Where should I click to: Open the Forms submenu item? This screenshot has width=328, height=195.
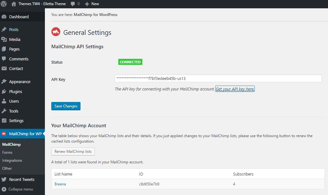pyautogui.click(x=7, y=152)
